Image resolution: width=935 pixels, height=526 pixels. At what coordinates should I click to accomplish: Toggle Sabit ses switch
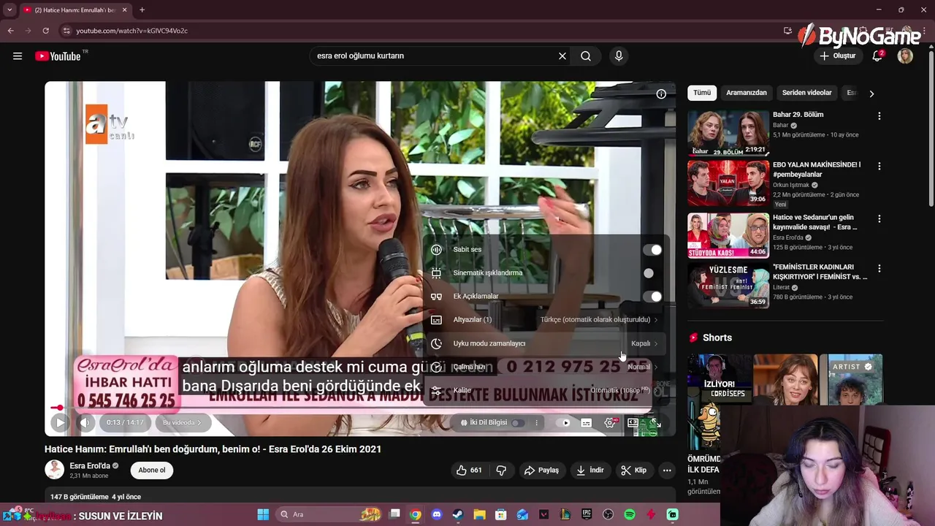coord(652,250)
